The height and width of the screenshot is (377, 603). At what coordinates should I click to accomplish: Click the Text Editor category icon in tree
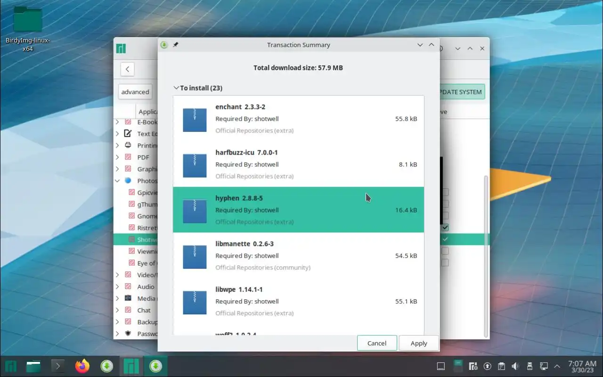tap(128, 133)
